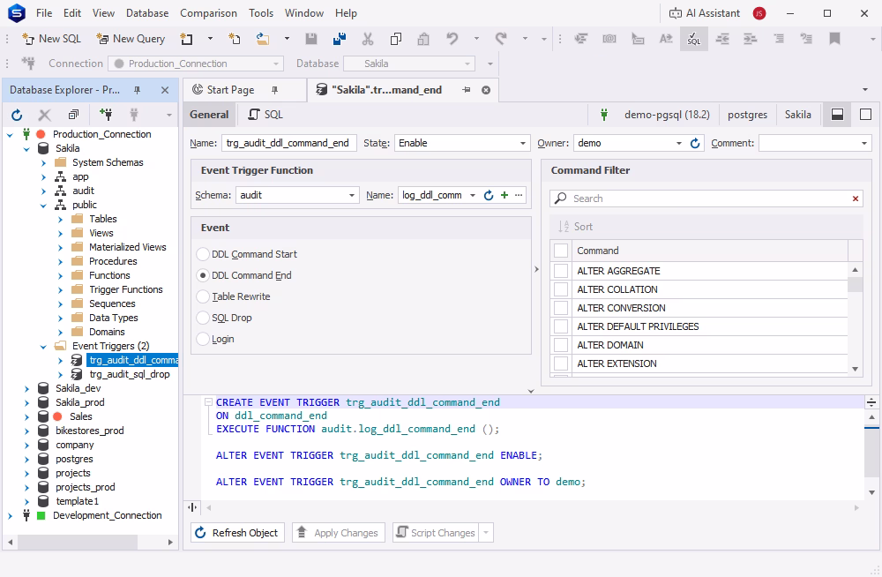Image resolution: width=882 pixels, height=577 pixels.
Task: Click the Undo arrow icon
Action: [x=452, y=39]
